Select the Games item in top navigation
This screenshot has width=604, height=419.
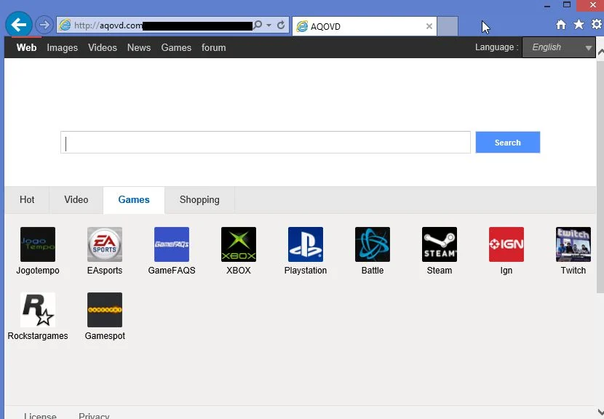point(176,47)
